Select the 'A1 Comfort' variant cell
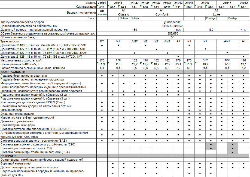 click(162, 13)
